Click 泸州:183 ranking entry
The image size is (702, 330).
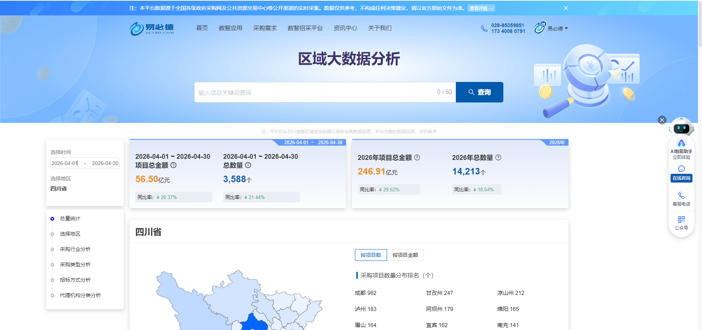pos(365,309)
